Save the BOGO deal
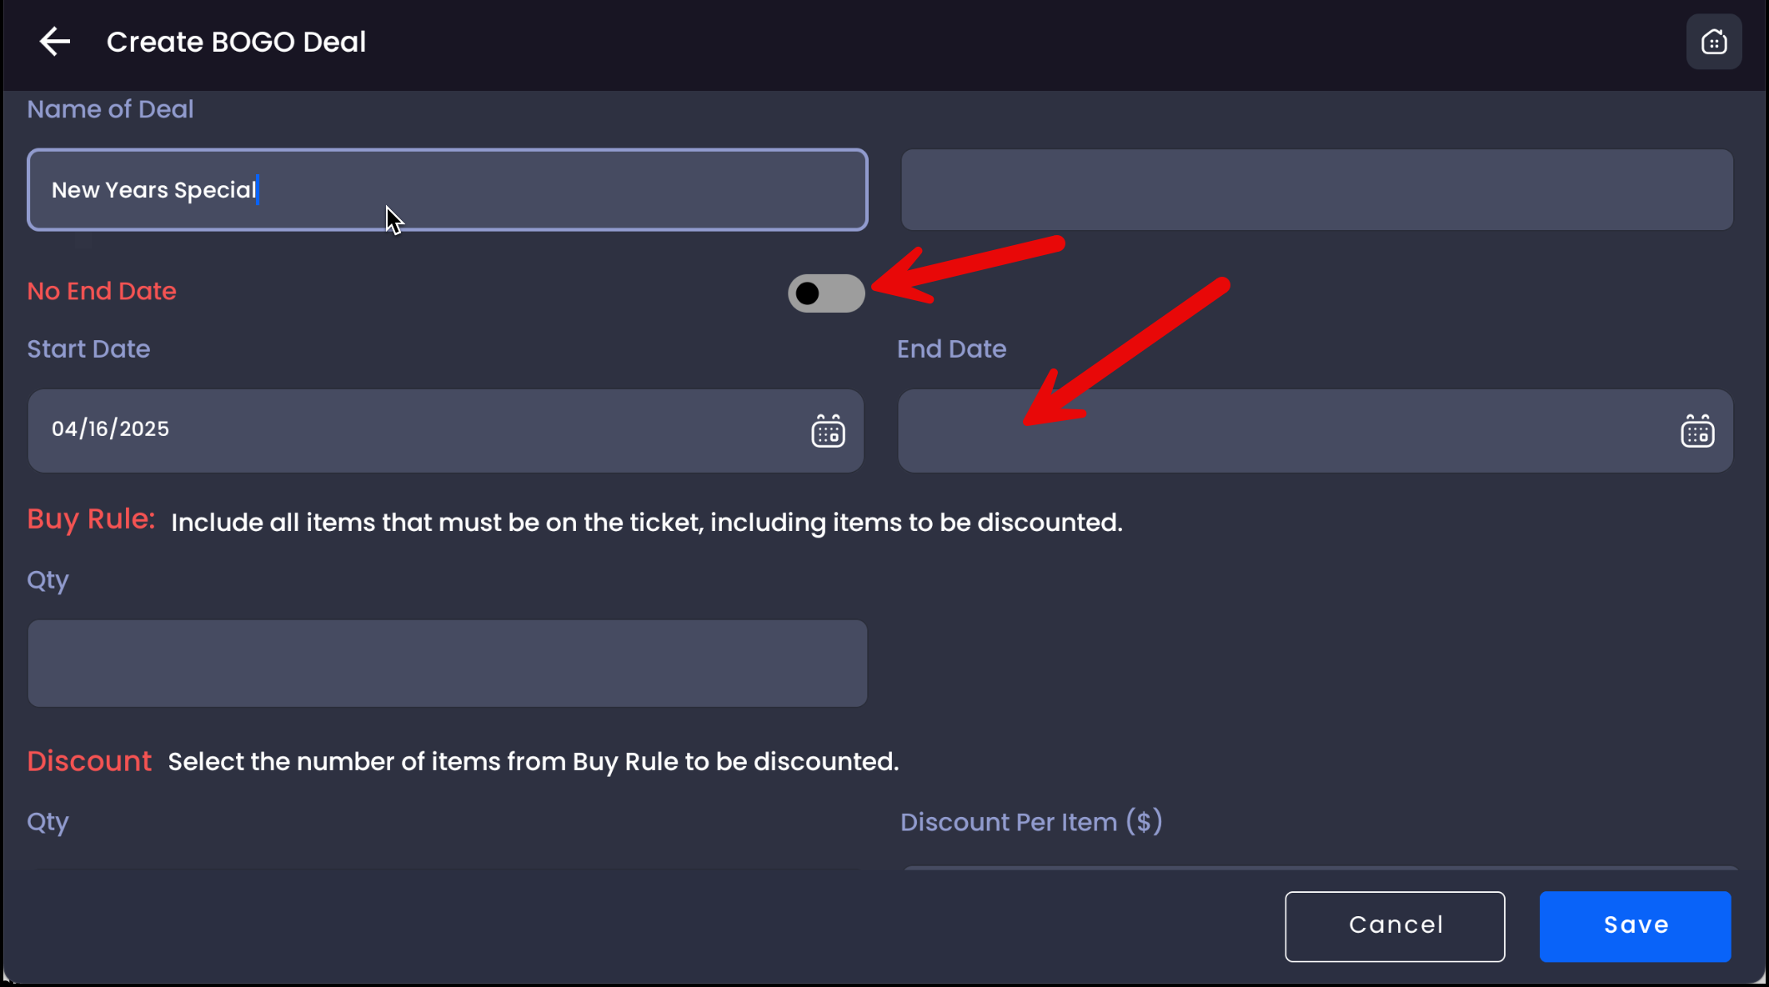1769x987 pixels. tap(1635, 926)
